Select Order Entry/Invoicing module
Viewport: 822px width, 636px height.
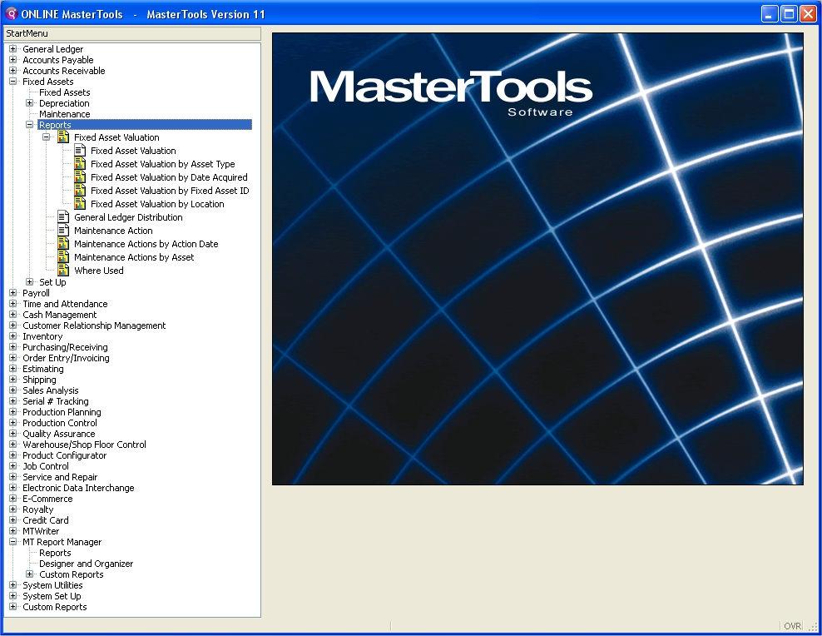(x=66, y=358)
